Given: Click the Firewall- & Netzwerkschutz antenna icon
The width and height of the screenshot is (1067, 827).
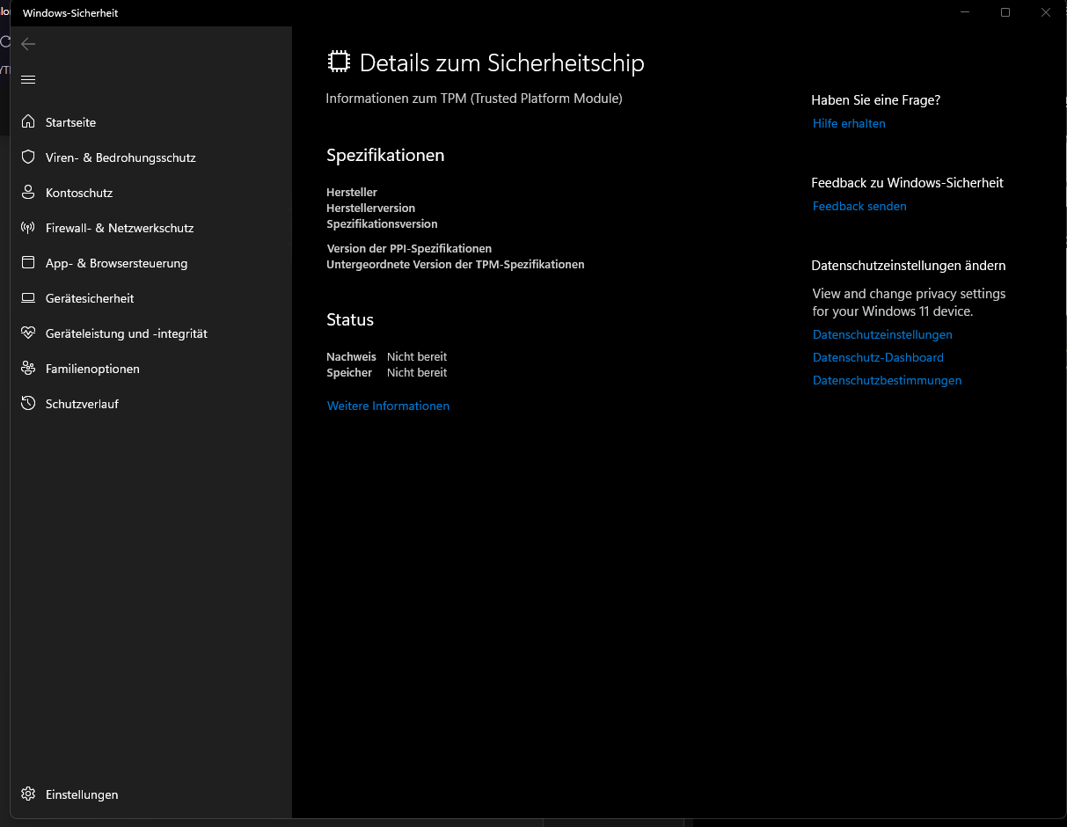Looking at the screenshot, I should [28, 228].
